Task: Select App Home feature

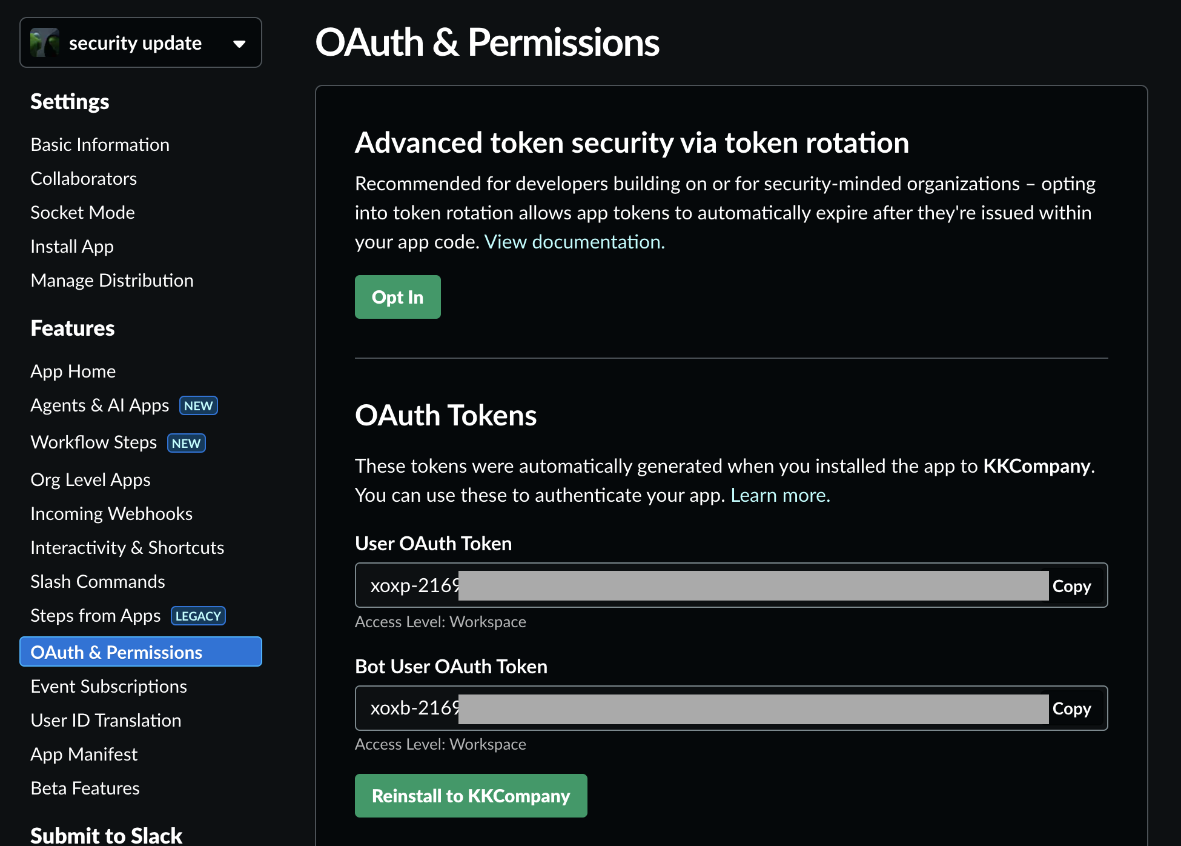Action: coord(73,371)
